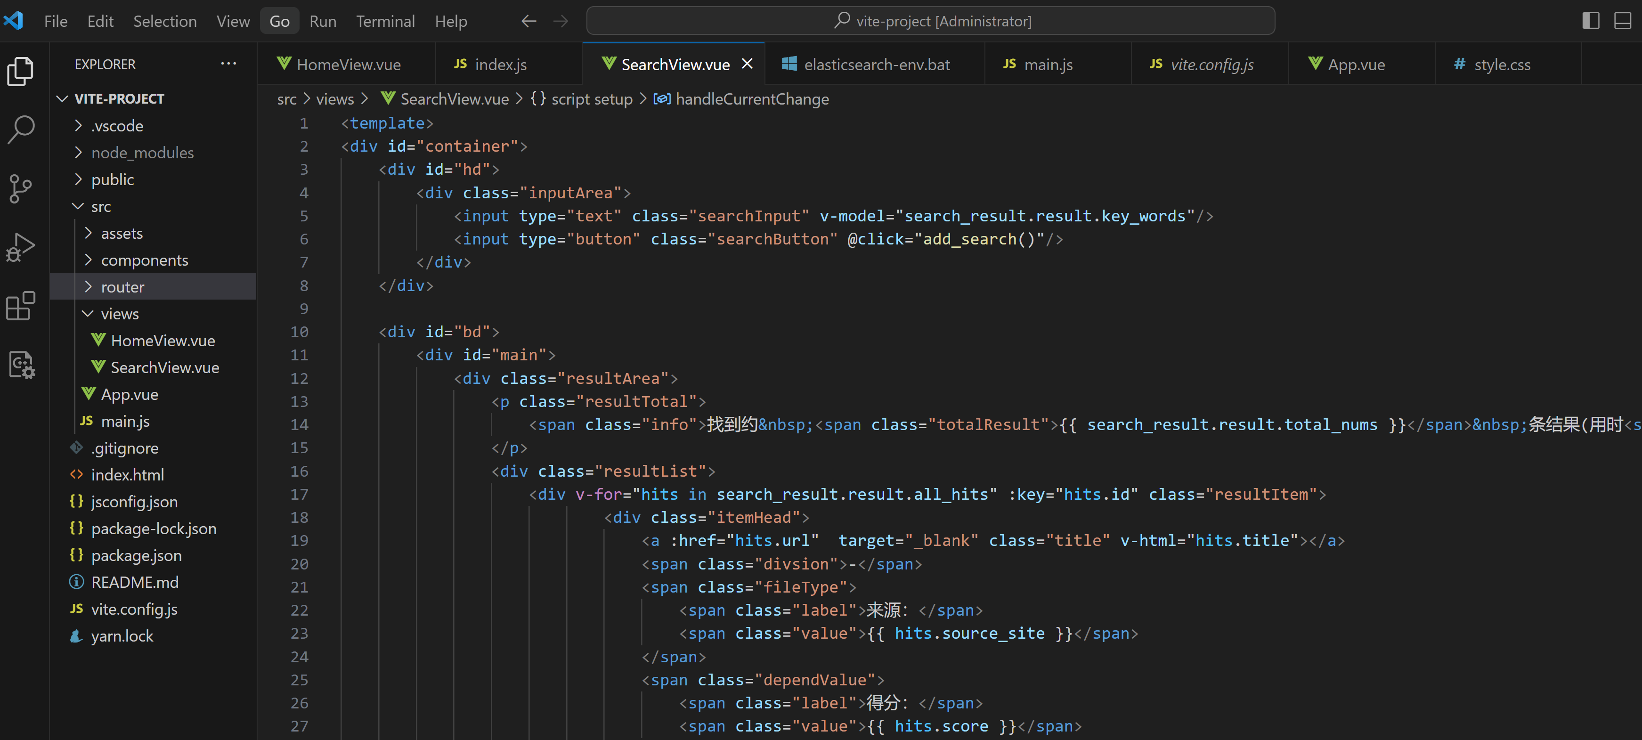
Task: Click the VS Code logo icon
Action: point(13,20)
